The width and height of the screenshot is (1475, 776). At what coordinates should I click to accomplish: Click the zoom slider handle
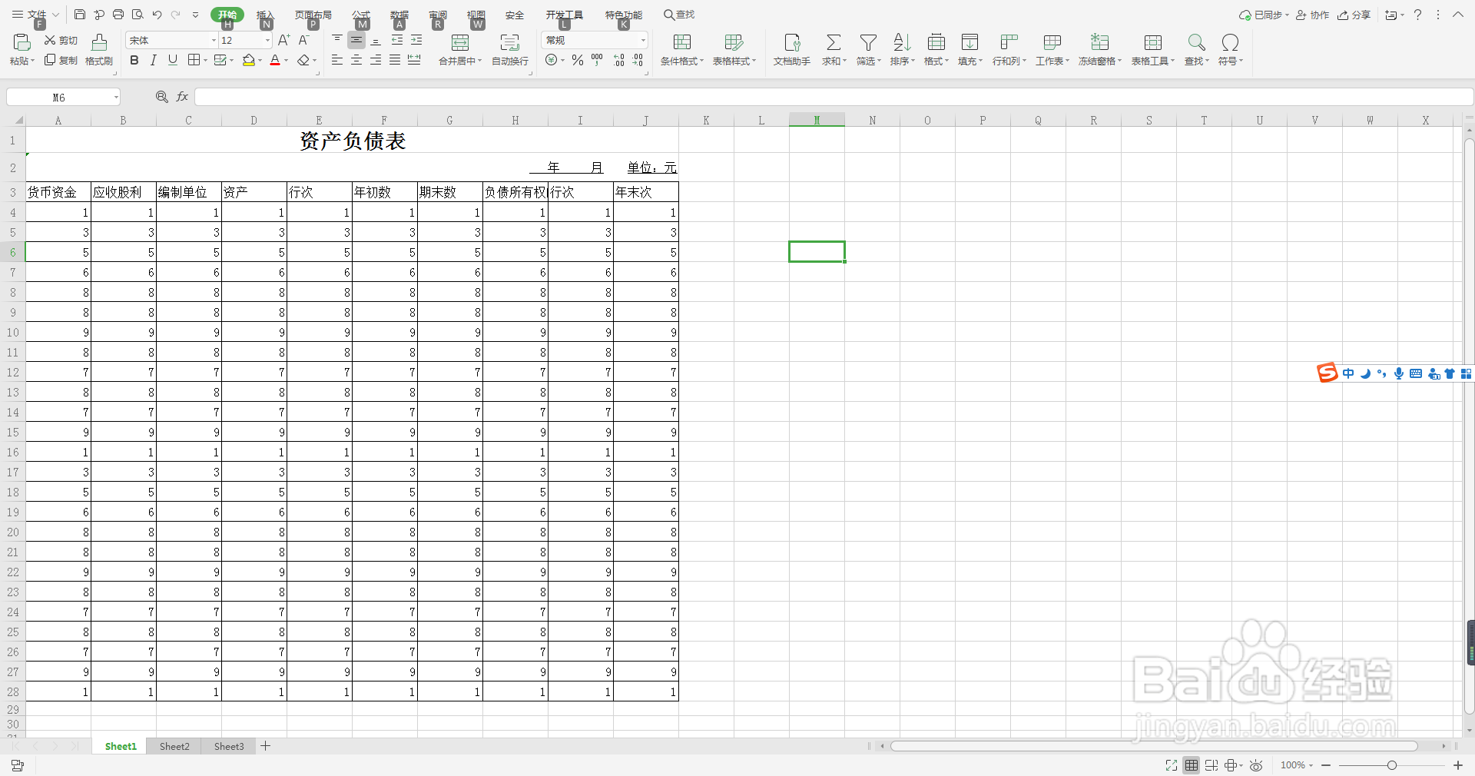tap(1391, 765)
